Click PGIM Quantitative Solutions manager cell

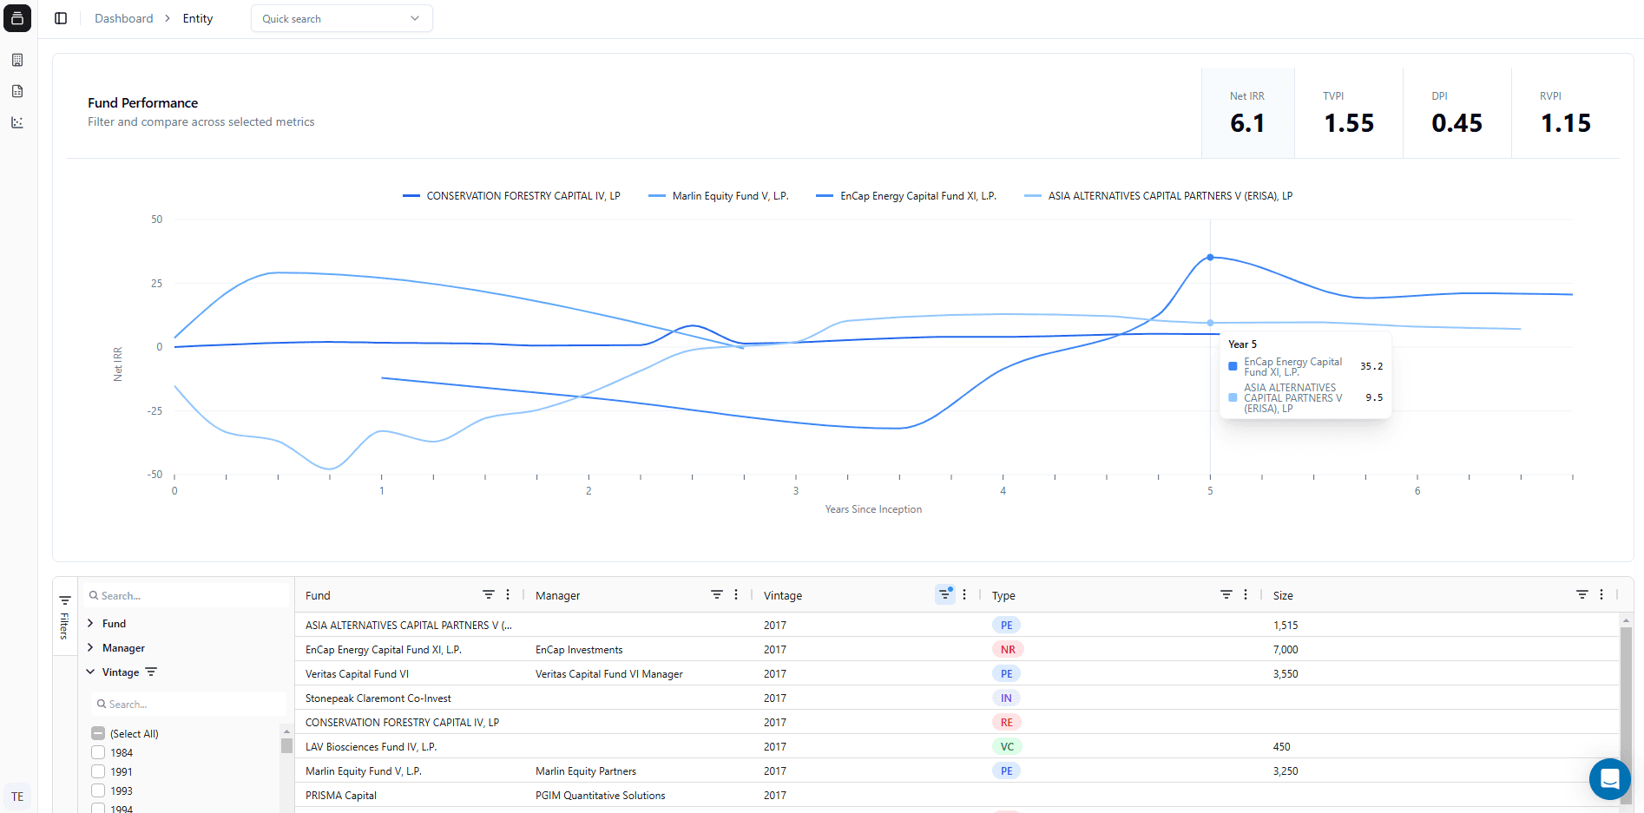[601, 796]
